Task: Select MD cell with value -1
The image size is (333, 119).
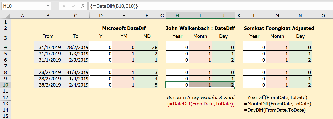Action: [147, 60]
